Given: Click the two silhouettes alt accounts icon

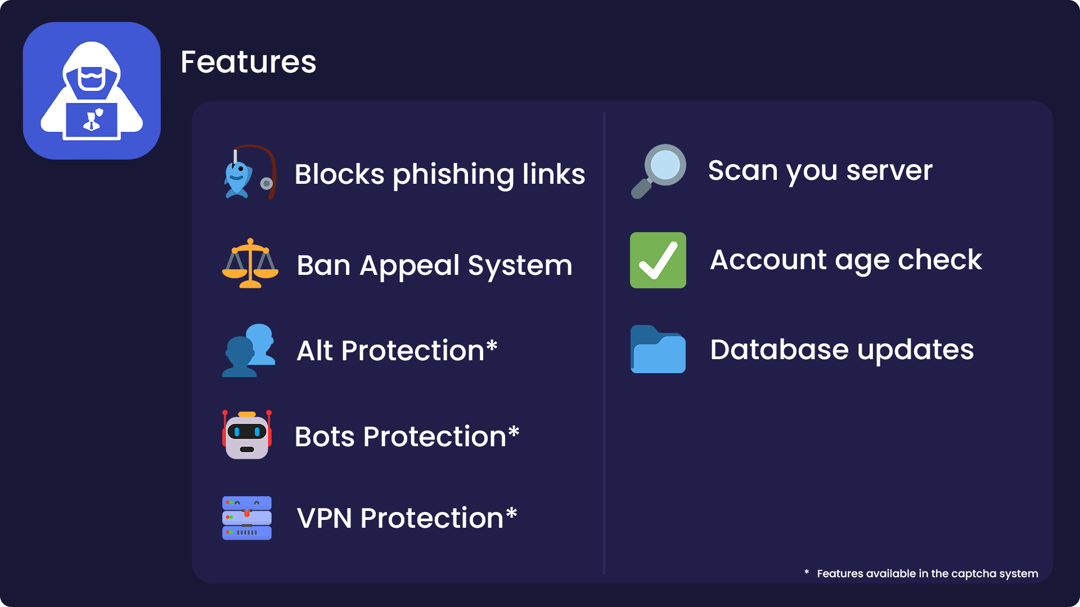Looking at the screenshot, I should pyautogui.click(x=249, y=350).
